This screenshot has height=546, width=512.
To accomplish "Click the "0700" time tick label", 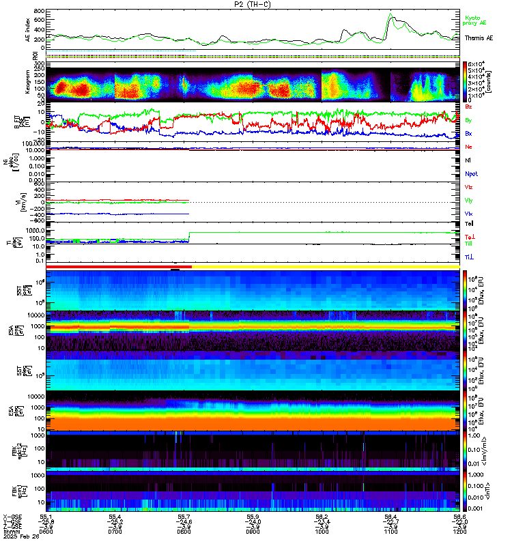I will (x=115, y=532).
